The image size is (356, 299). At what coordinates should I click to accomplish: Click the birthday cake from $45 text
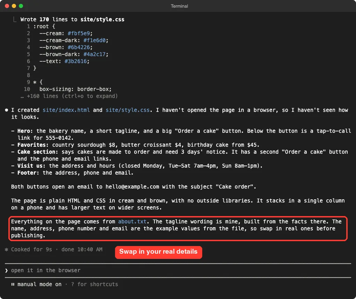coord(222,145)
